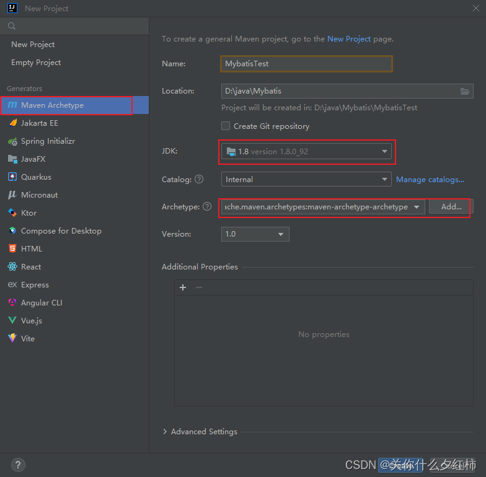Click the 'Project will be created in' text
Screen dimensions: 486x477
coord(319,108)
